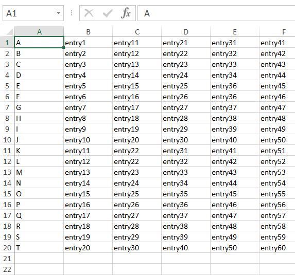The width and height of the screenshot is (295, 275).
Task: Select row 5 header
Action: coord(7,86)
